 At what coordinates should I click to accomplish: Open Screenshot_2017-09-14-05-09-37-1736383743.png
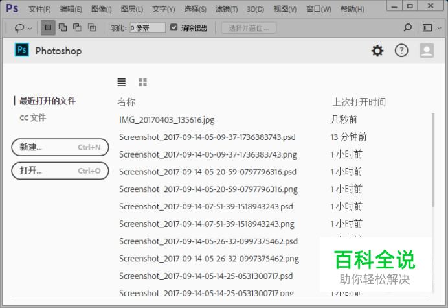pos(208,154)
